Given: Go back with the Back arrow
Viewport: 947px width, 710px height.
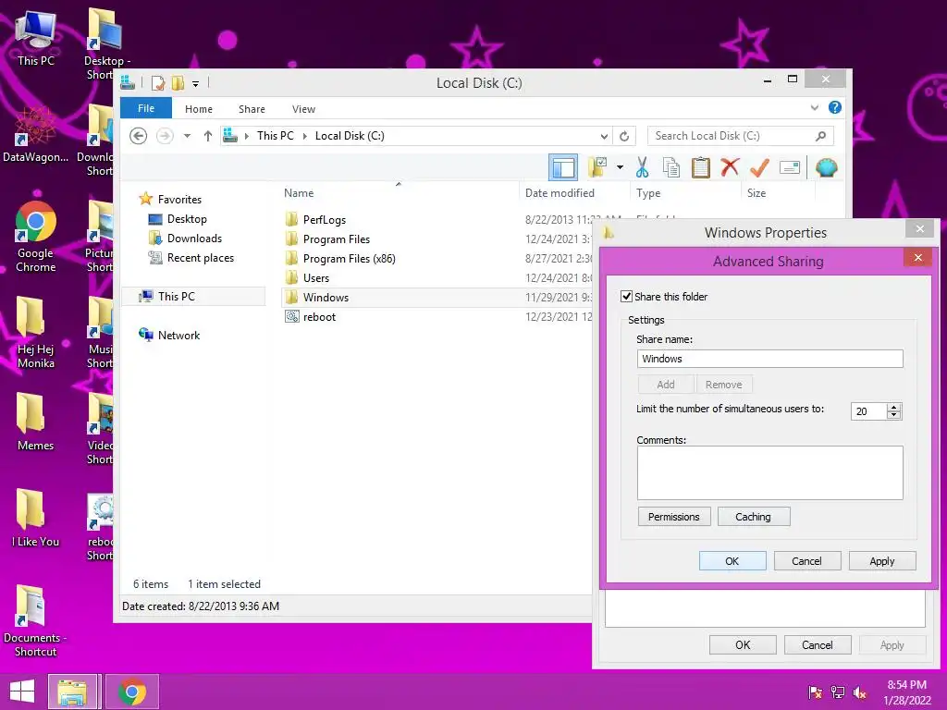Looking at the screenshot, I should (x=139, y=136).
